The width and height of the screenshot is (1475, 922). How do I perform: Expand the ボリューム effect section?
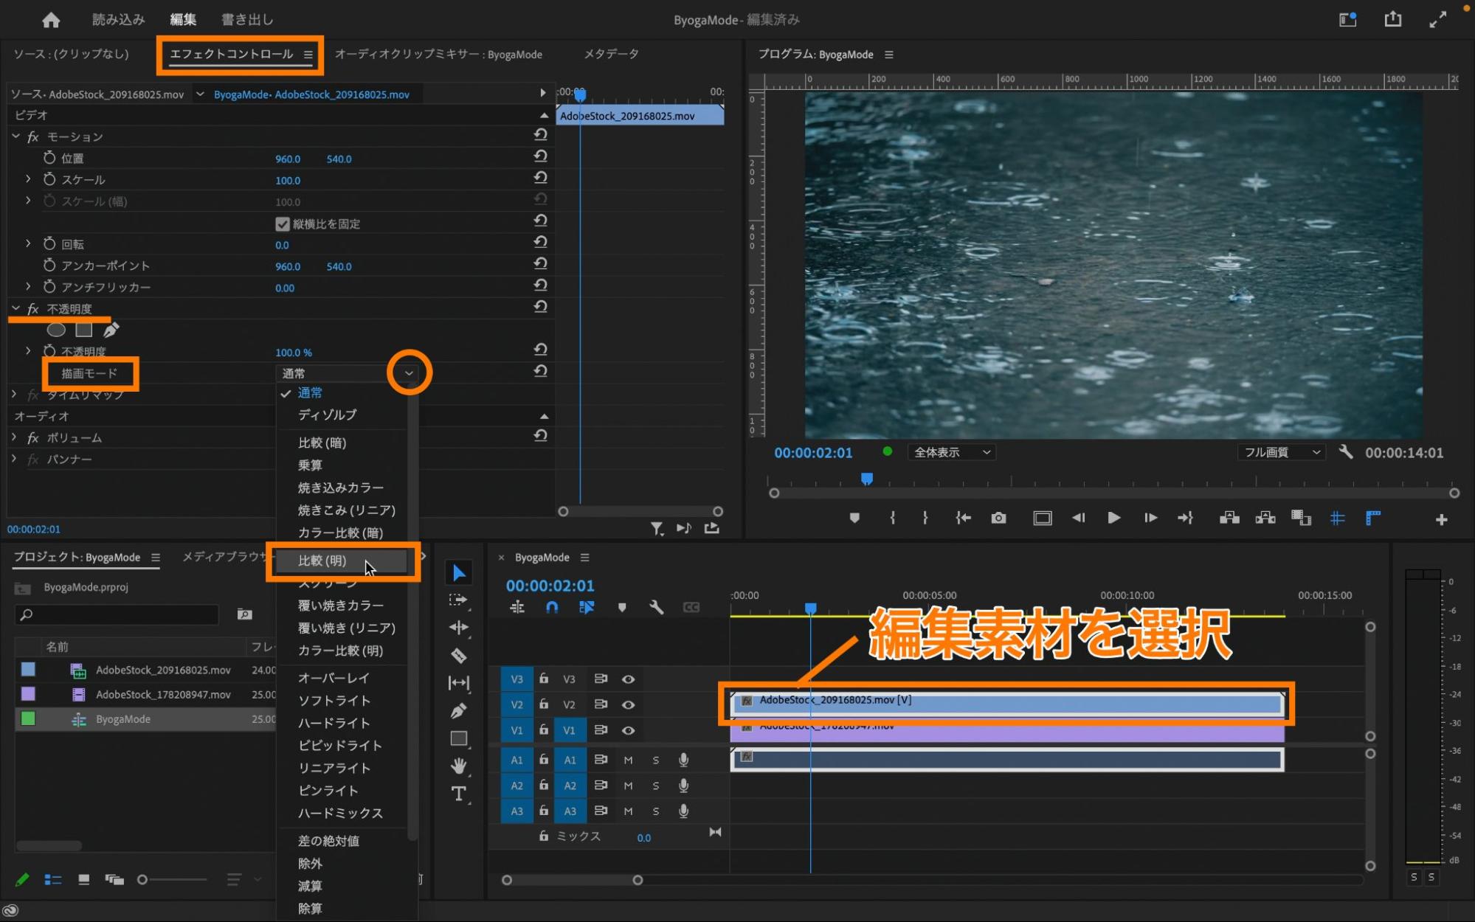[14, 437]
